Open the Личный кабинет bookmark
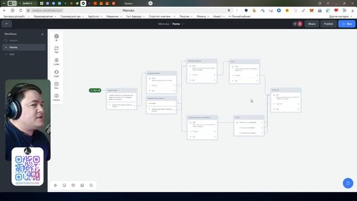 239,16
